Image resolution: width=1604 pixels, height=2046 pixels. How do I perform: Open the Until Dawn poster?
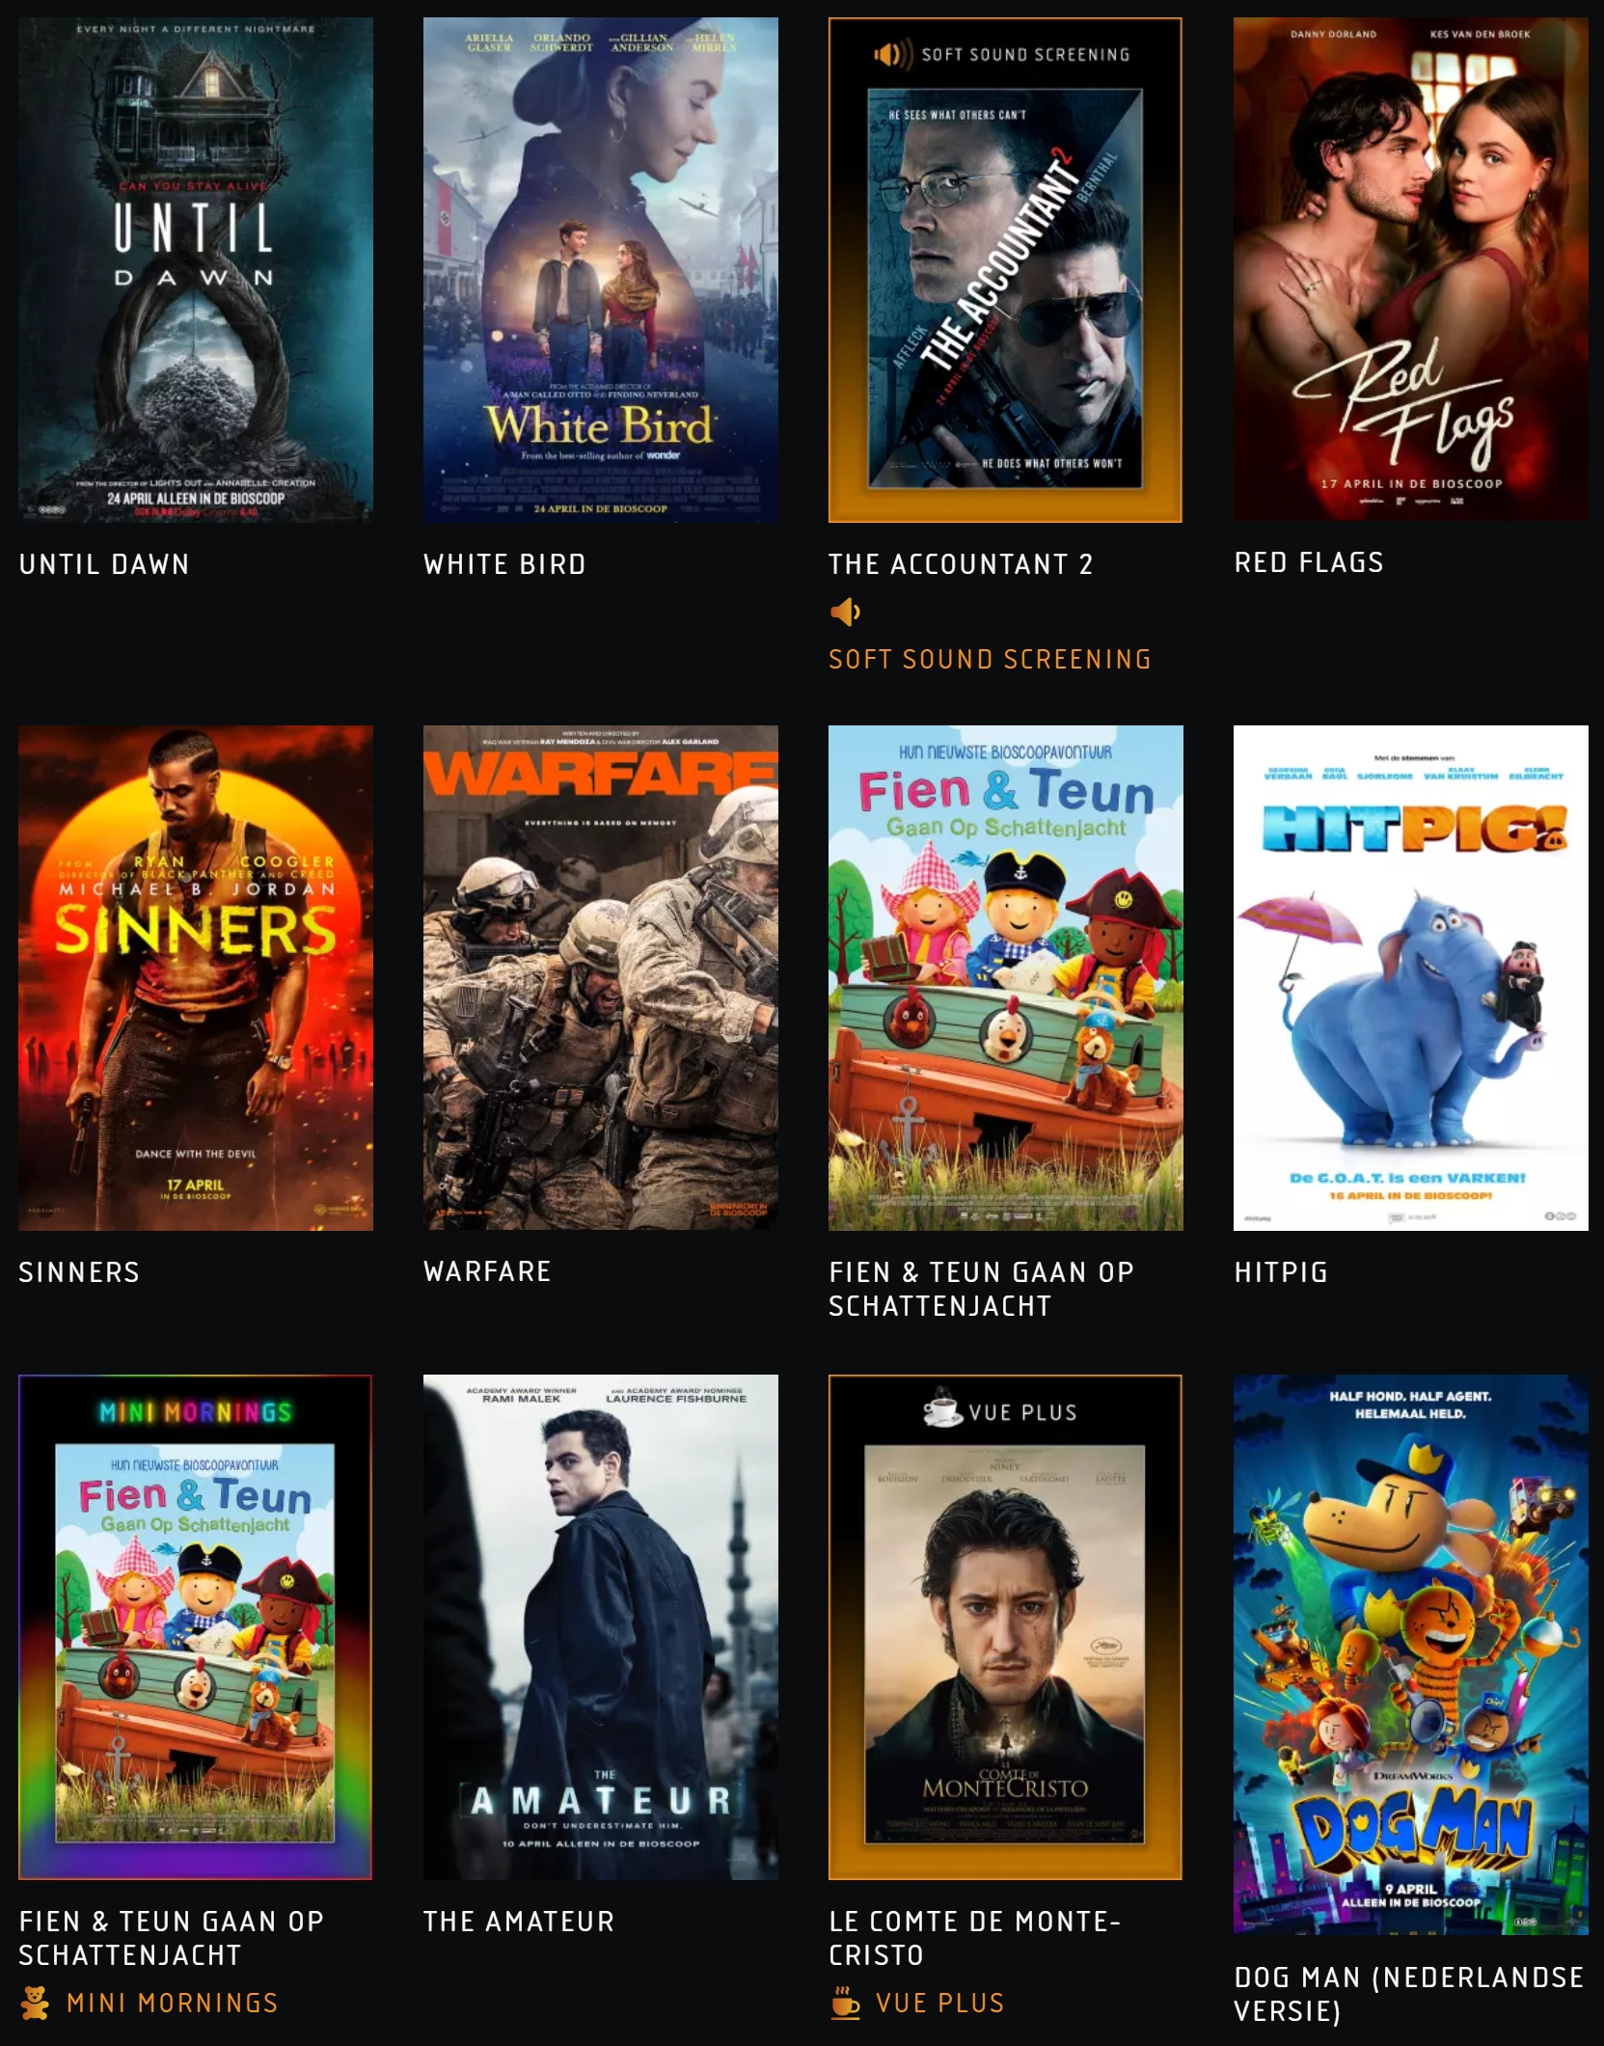pyautogui.click(x=196, y=270)
